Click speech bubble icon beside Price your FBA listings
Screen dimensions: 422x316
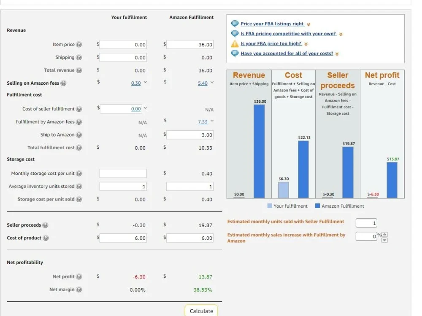235,24
